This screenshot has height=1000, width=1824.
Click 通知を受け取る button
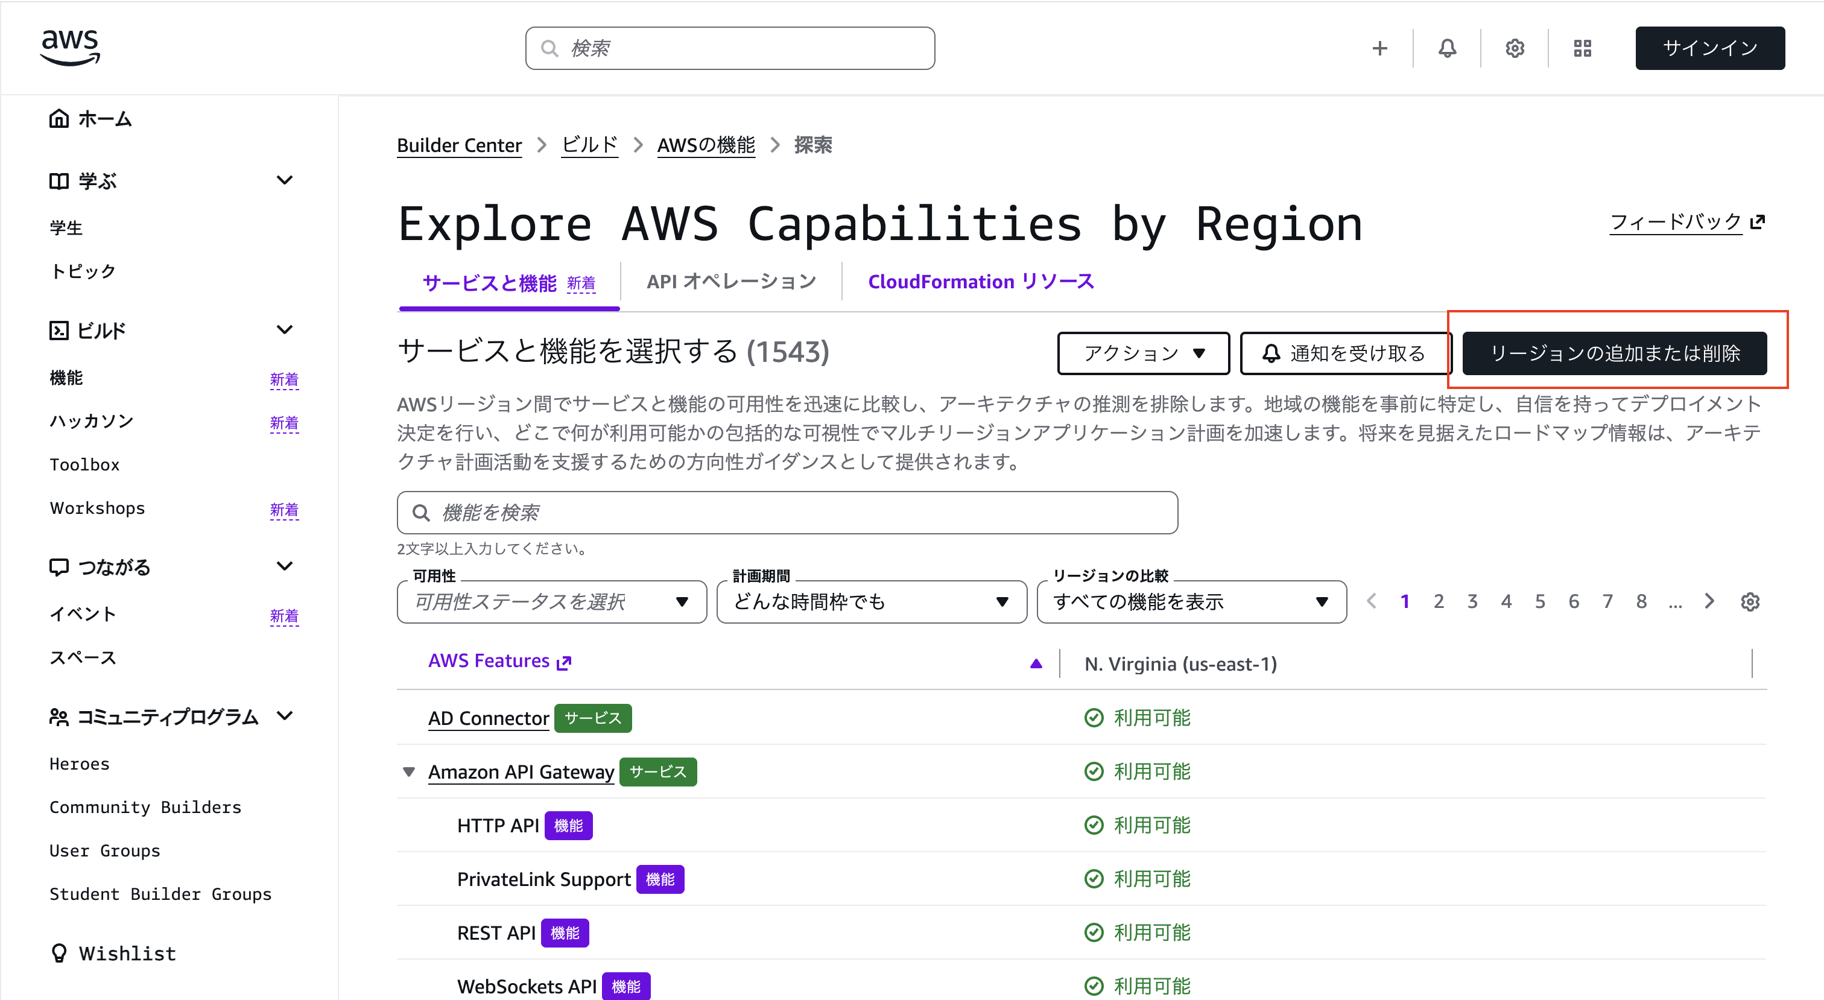click(x=1345, y=353)
